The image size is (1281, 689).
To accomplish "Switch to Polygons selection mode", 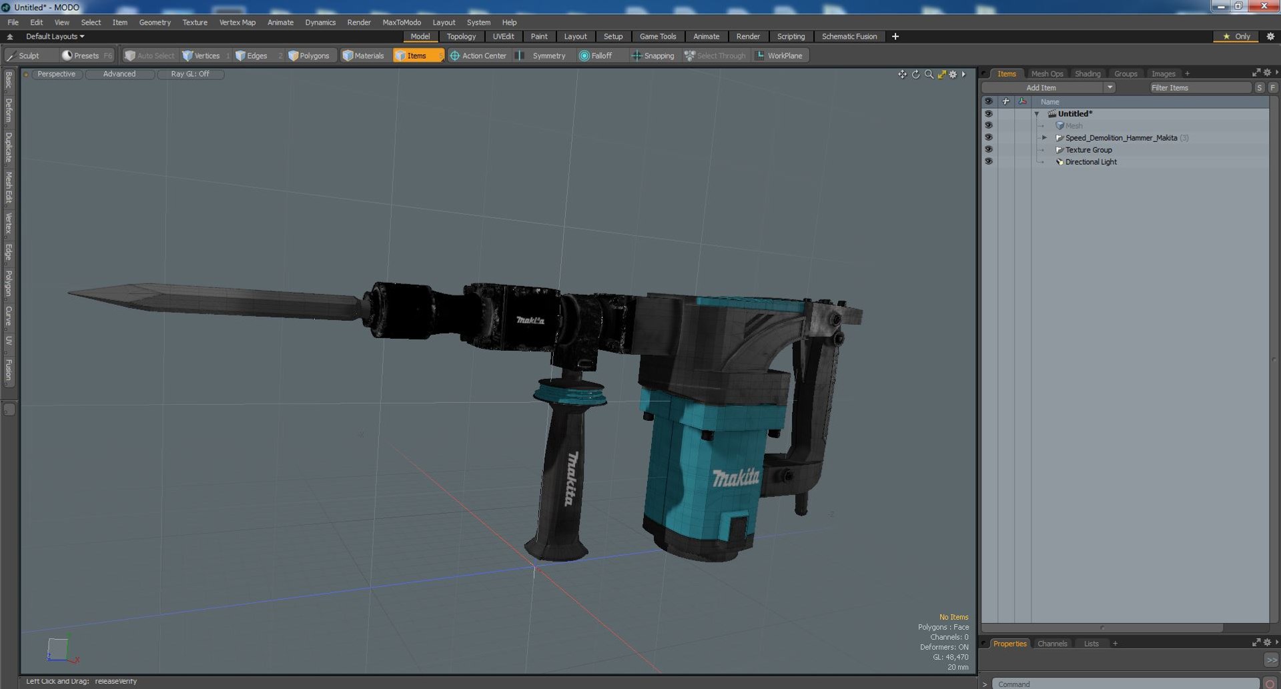I will tap(309, 55).
